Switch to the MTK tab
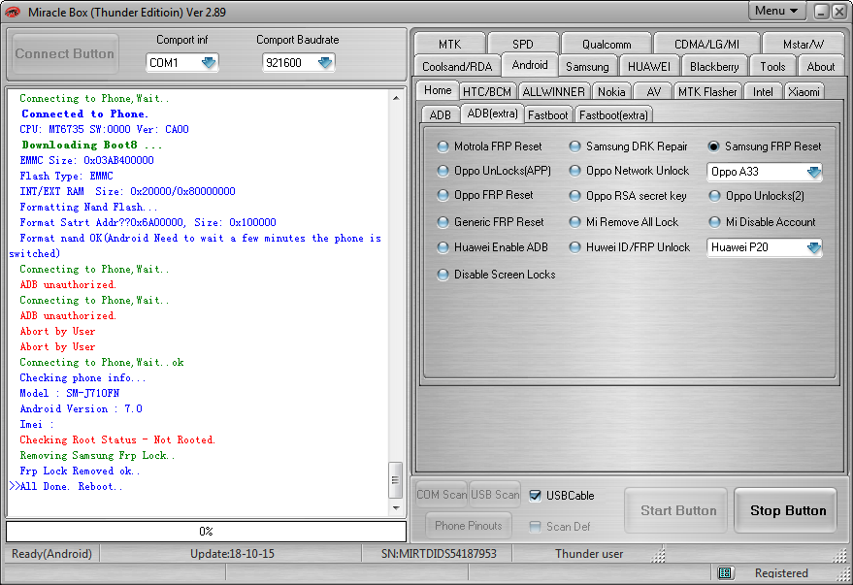This screenshot has width=853, height=585. (x=449, y=44)
